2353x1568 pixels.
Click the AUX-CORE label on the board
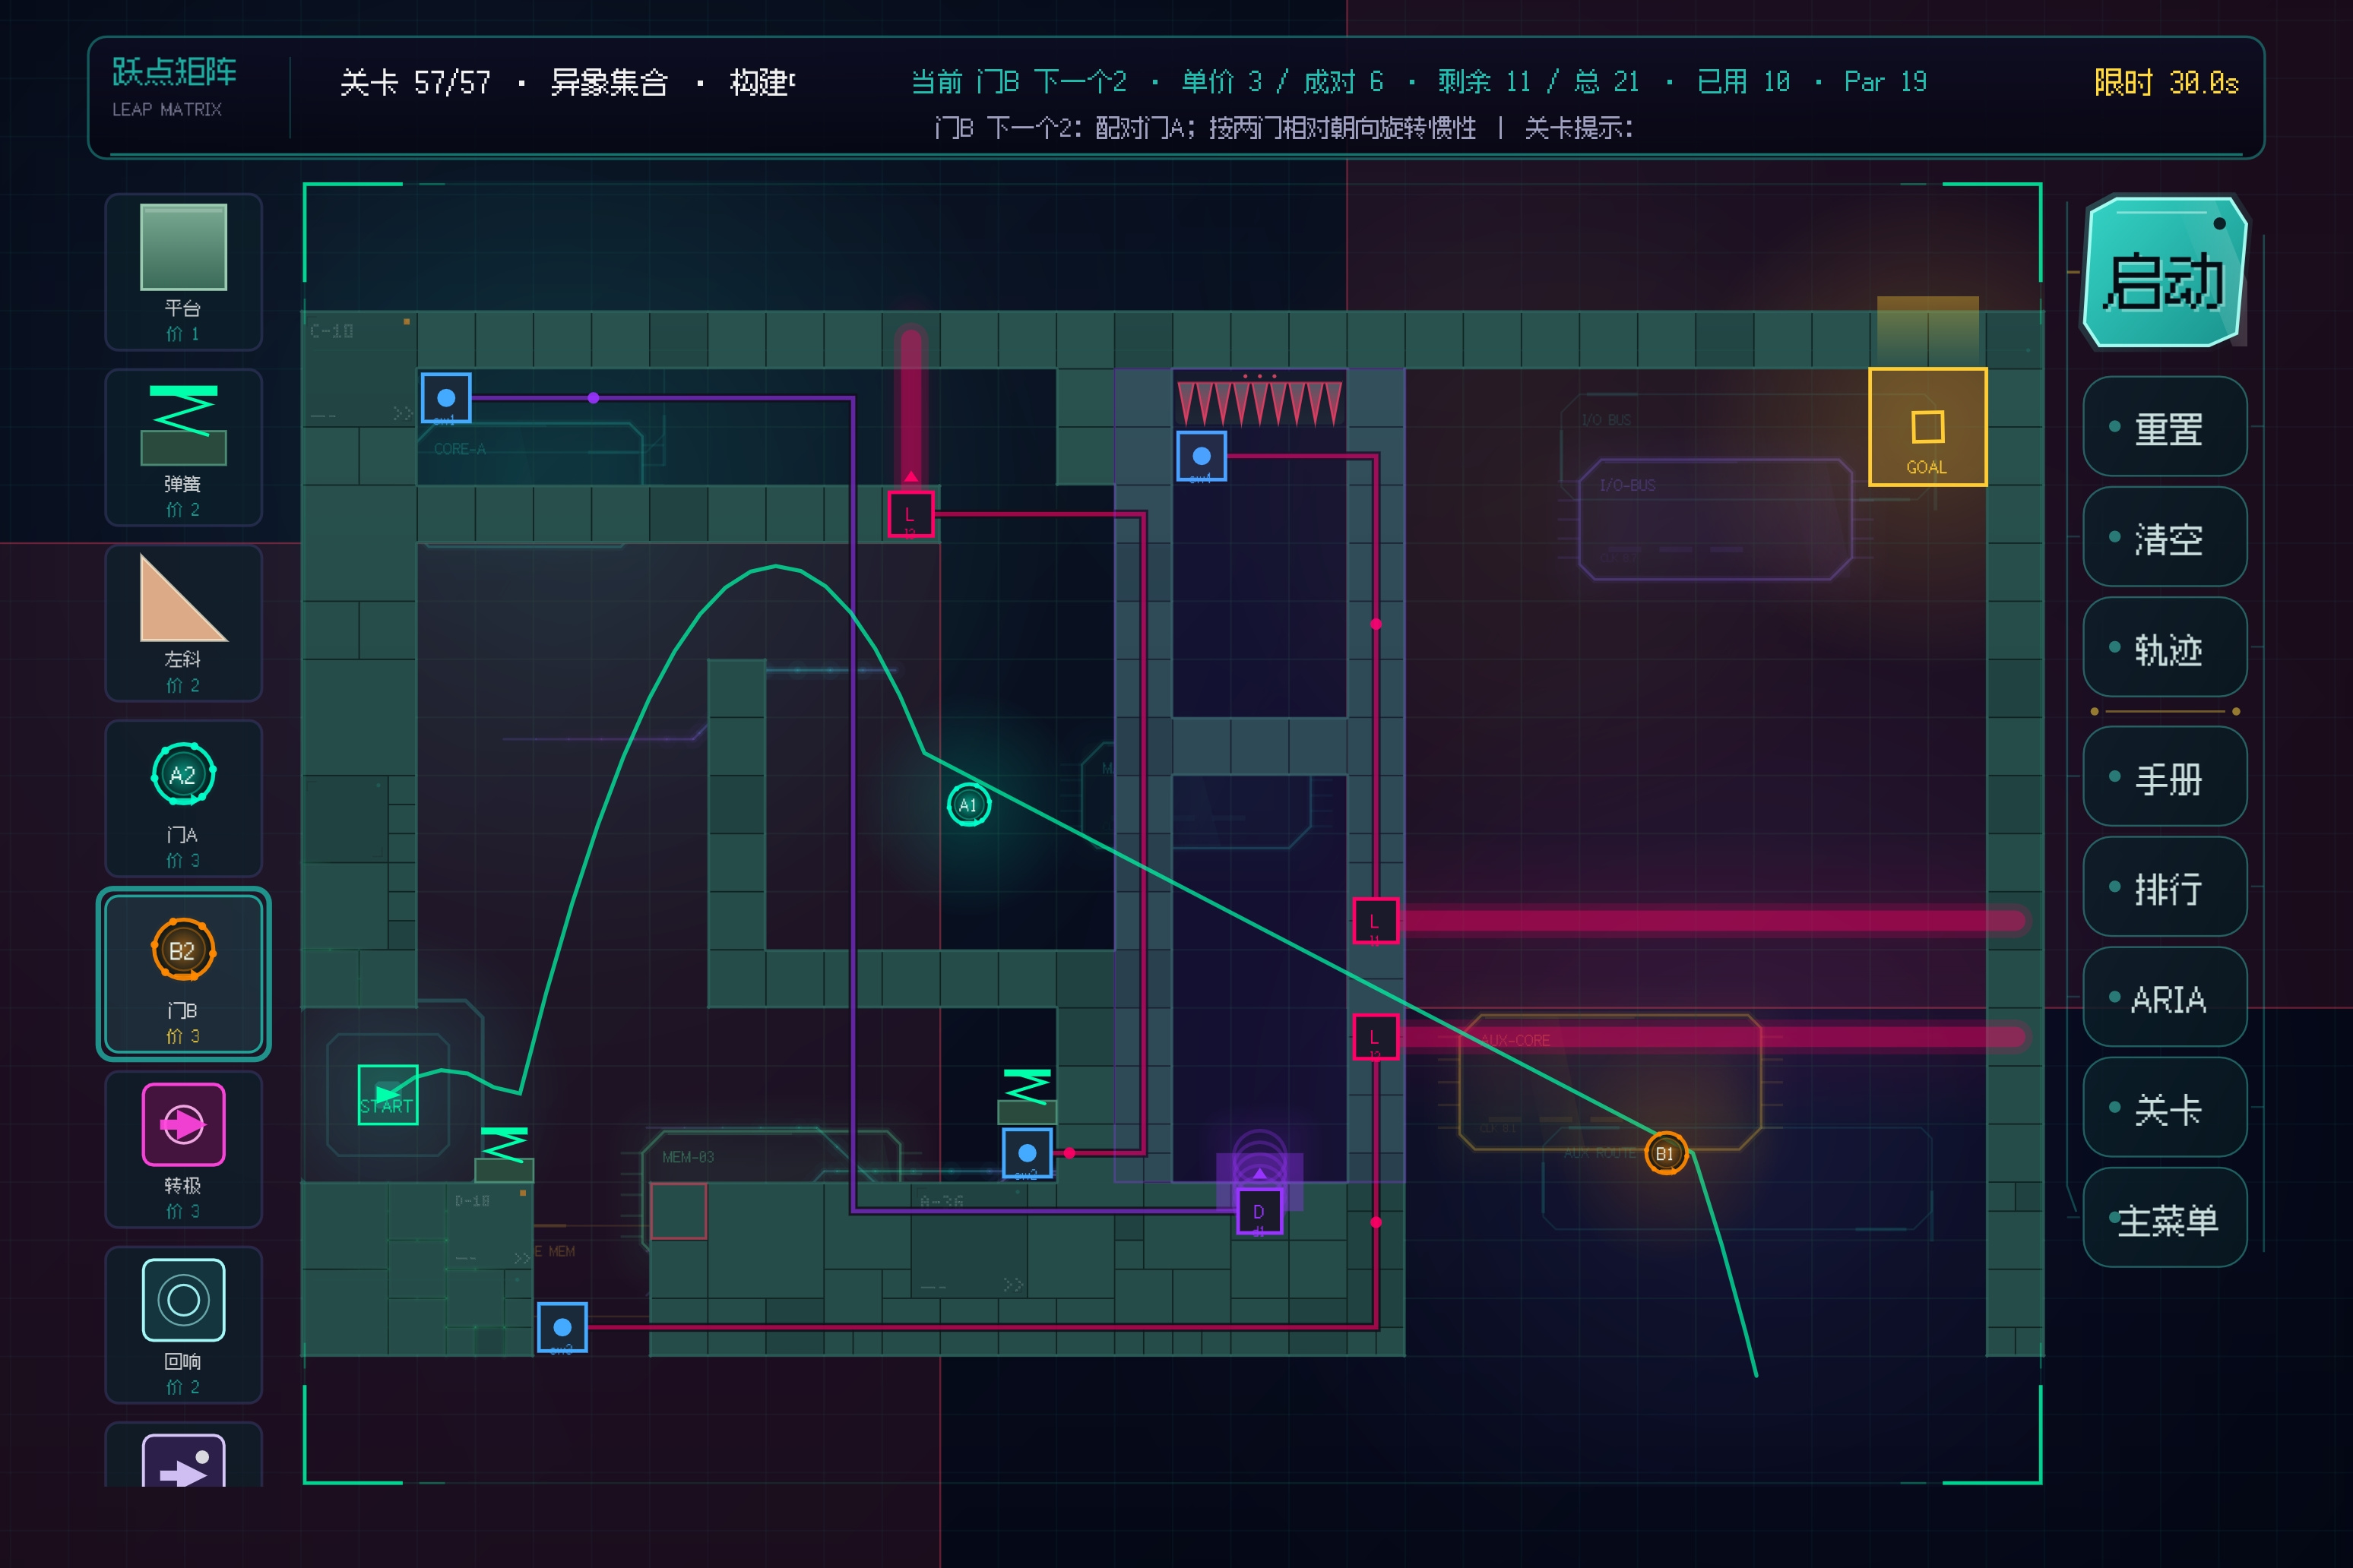[1515, 1040]
